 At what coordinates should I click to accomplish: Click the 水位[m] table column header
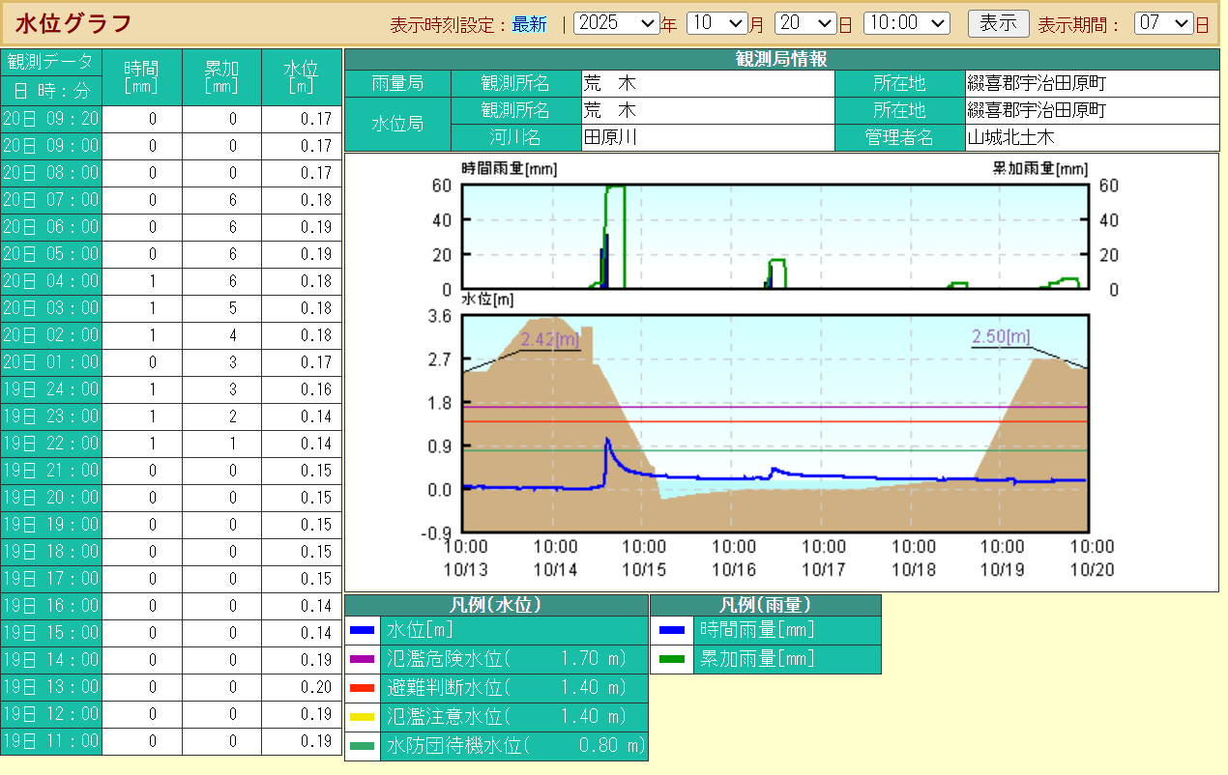coord(301,77)
